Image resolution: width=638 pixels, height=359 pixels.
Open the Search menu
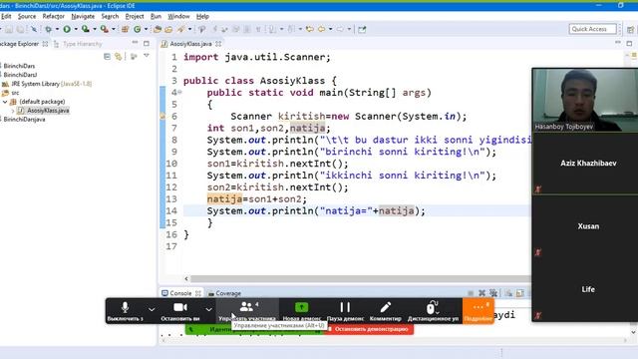pyautogui.click(x=110, y=16)
